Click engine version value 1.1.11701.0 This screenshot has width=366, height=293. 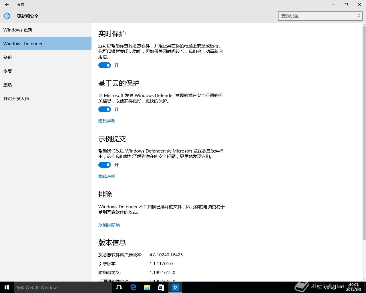coord(161,264)
